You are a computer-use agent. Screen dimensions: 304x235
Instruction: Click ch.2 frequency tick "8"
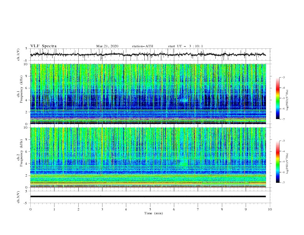(27, 140)
